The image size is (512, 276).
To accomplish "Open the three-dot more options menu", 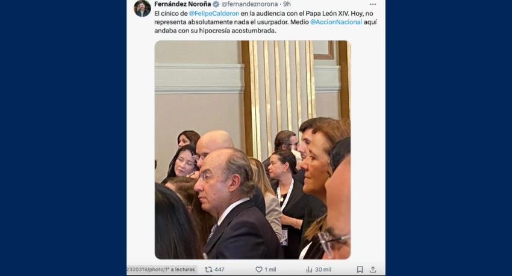I will point(373,4).
